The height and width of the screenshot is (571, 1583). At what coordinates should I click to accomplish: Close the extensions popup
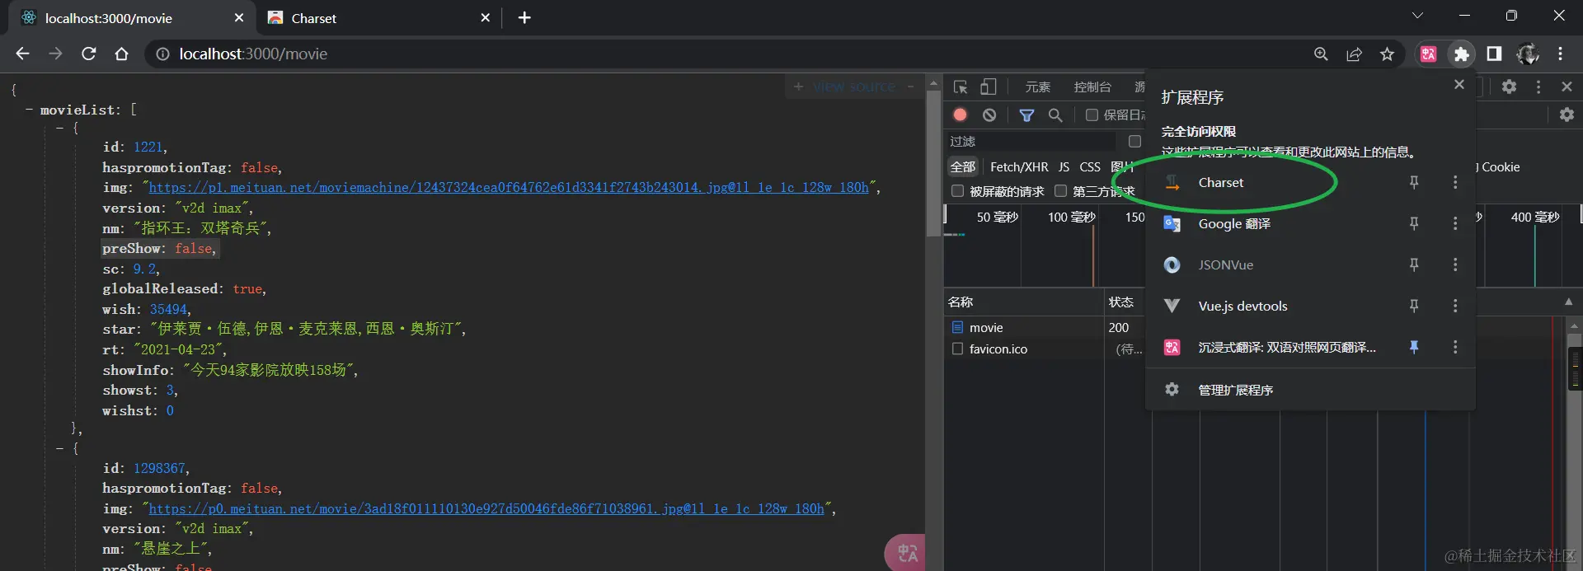(1459, 85)
